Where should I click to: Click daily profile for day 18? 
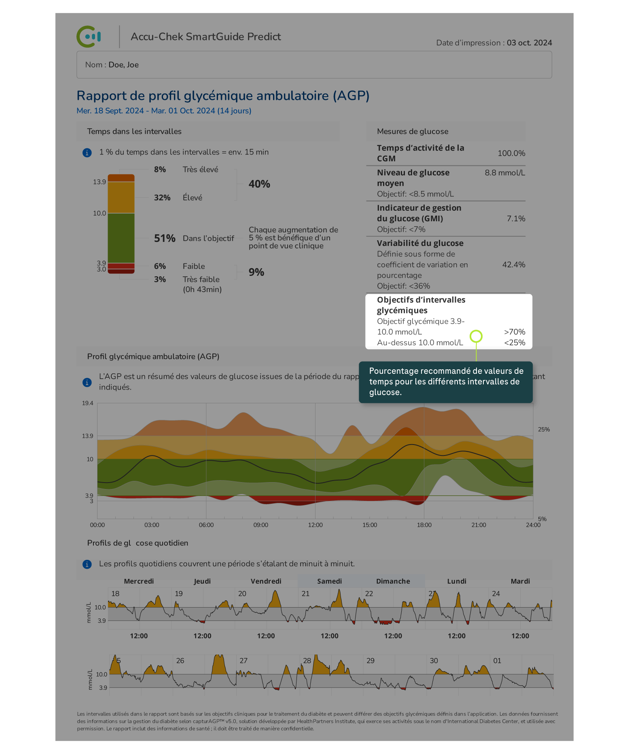click(x=140, y=608)
